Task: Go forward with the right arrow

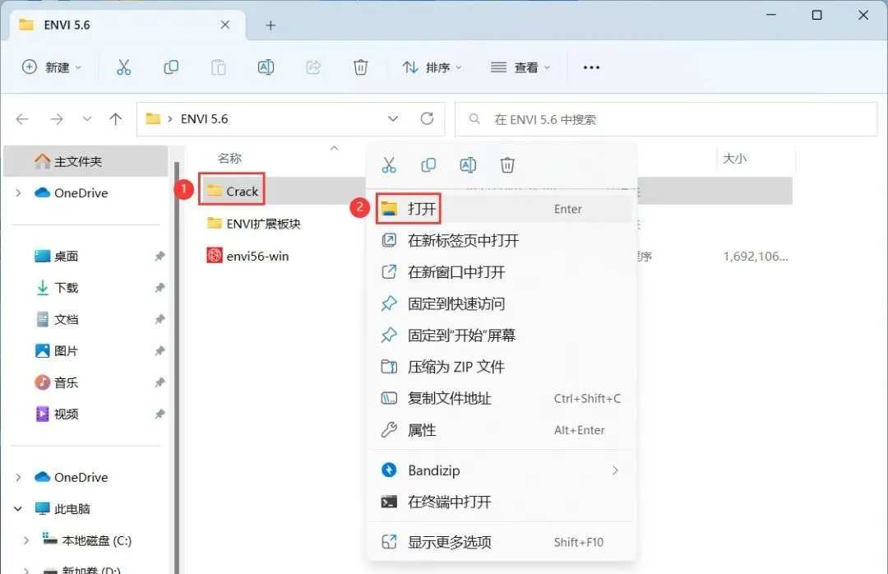Action: [x=56, y=119]
